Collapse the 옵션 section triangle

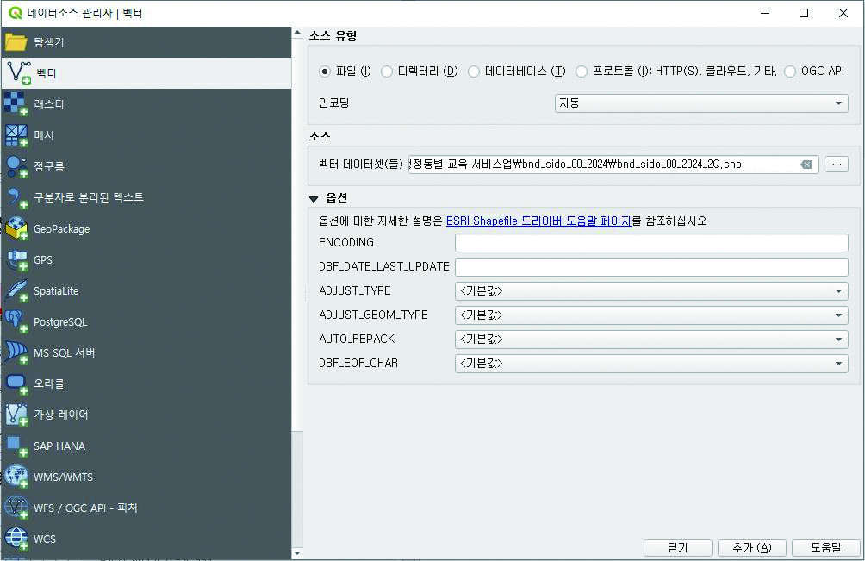click(x=314, y=198)
